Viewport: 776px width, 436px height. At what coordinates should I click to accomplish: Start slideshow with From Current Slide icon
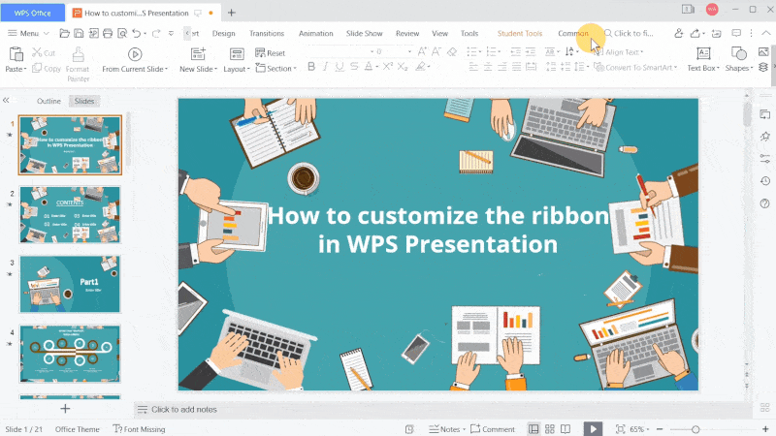click(135, 53)
